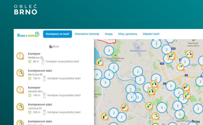This screenshot has height=125, width=203.
Task: Select the Kontejnery na textil tab
Action: coord(57,34)
